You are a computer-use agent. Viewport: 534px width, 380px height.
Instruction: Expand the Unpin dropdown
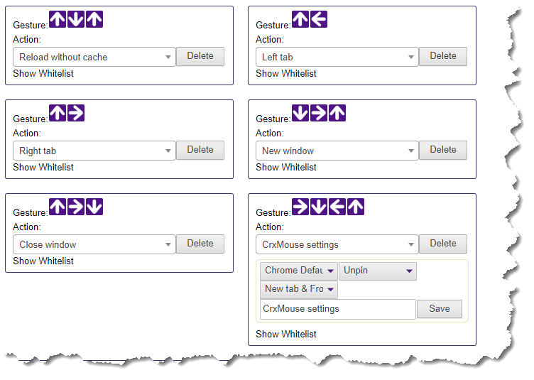pyautogui.click(x=378, y=271)
